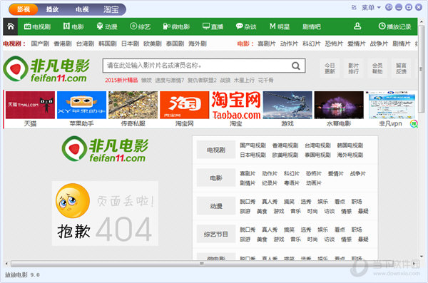Click the 留言反馈 button
The height and width of the screenshot is (283, 428).
(401, 68)
